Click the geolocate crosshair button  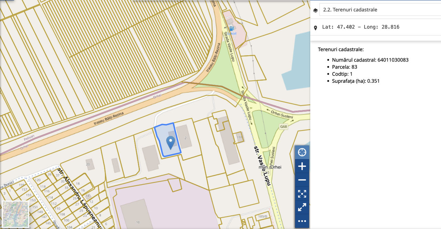tap(302, 152)
